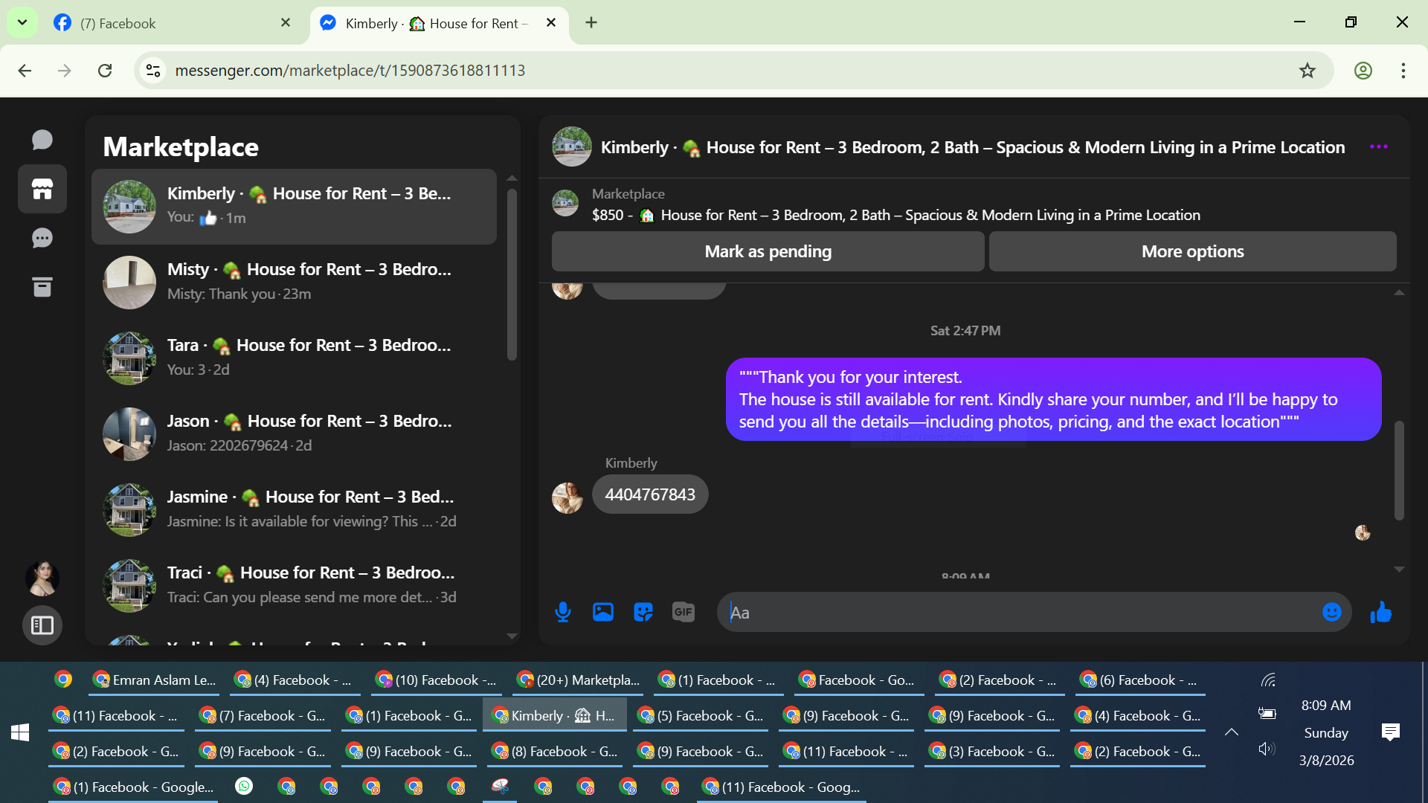The width and height of the screenshot is (1428, 803).
Task: Expand Chrome tab search dropdown arrow
Action: pyautogui.click(x=22, y=22)
